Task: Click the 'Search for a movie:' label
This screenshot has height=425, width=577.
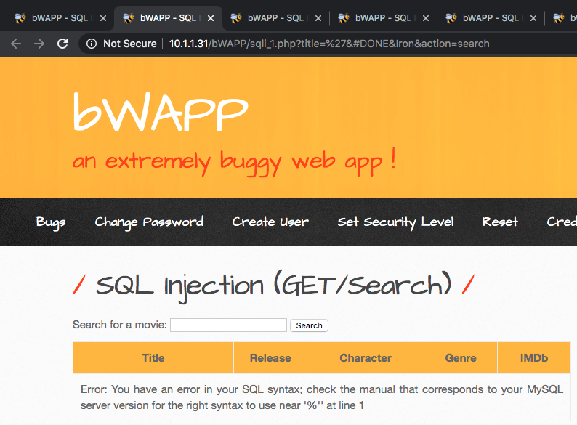Action: tap(120, 325)
